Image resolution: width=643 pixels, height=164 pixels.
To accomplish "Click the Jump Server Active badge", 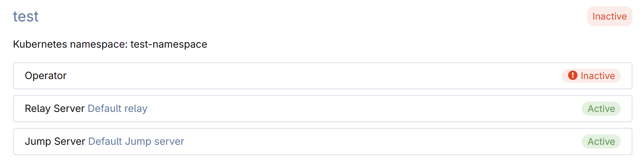I will pyautogui.click(x=601, y=141).
